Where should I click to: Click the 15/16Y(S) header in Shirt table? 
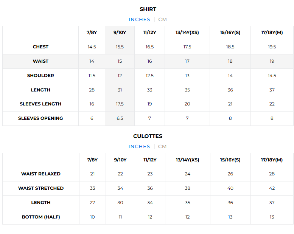(230, 33)
